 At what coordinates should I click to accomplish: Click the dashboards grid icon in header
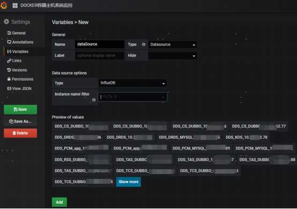tap(15, 5)
